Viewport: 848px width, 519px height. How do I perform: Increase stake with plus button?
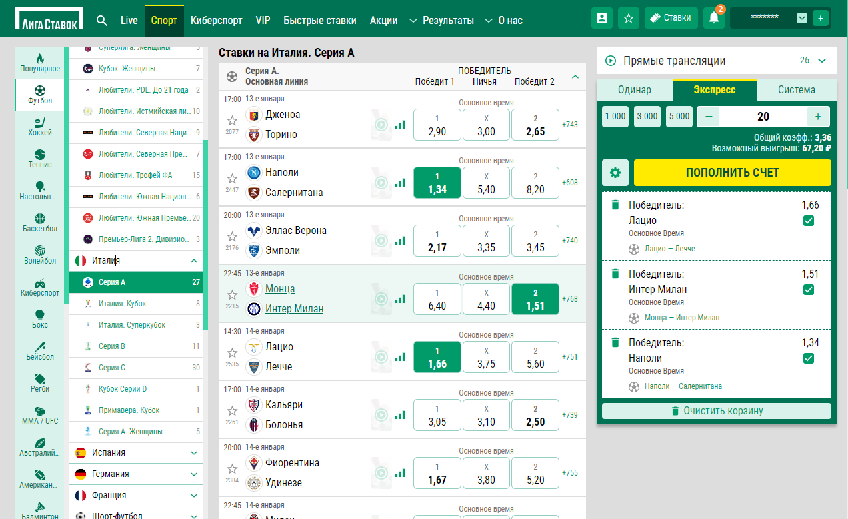(818, 117)
